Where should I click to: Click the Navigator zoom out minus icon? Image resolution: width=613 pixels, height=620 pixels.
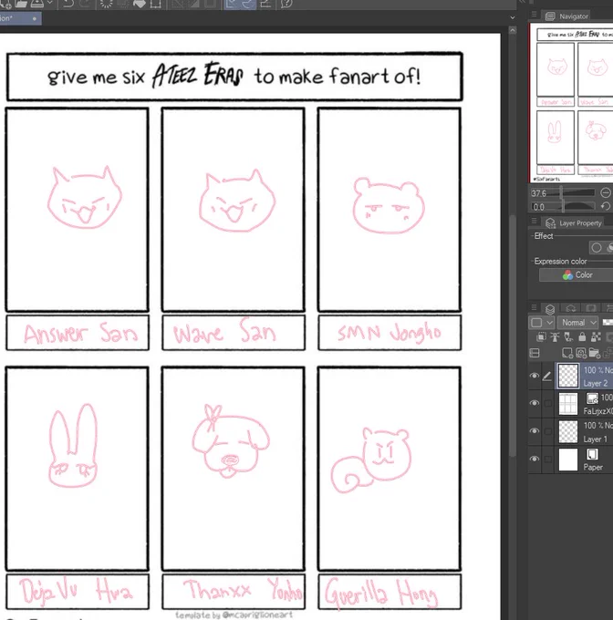coord(606,192)
